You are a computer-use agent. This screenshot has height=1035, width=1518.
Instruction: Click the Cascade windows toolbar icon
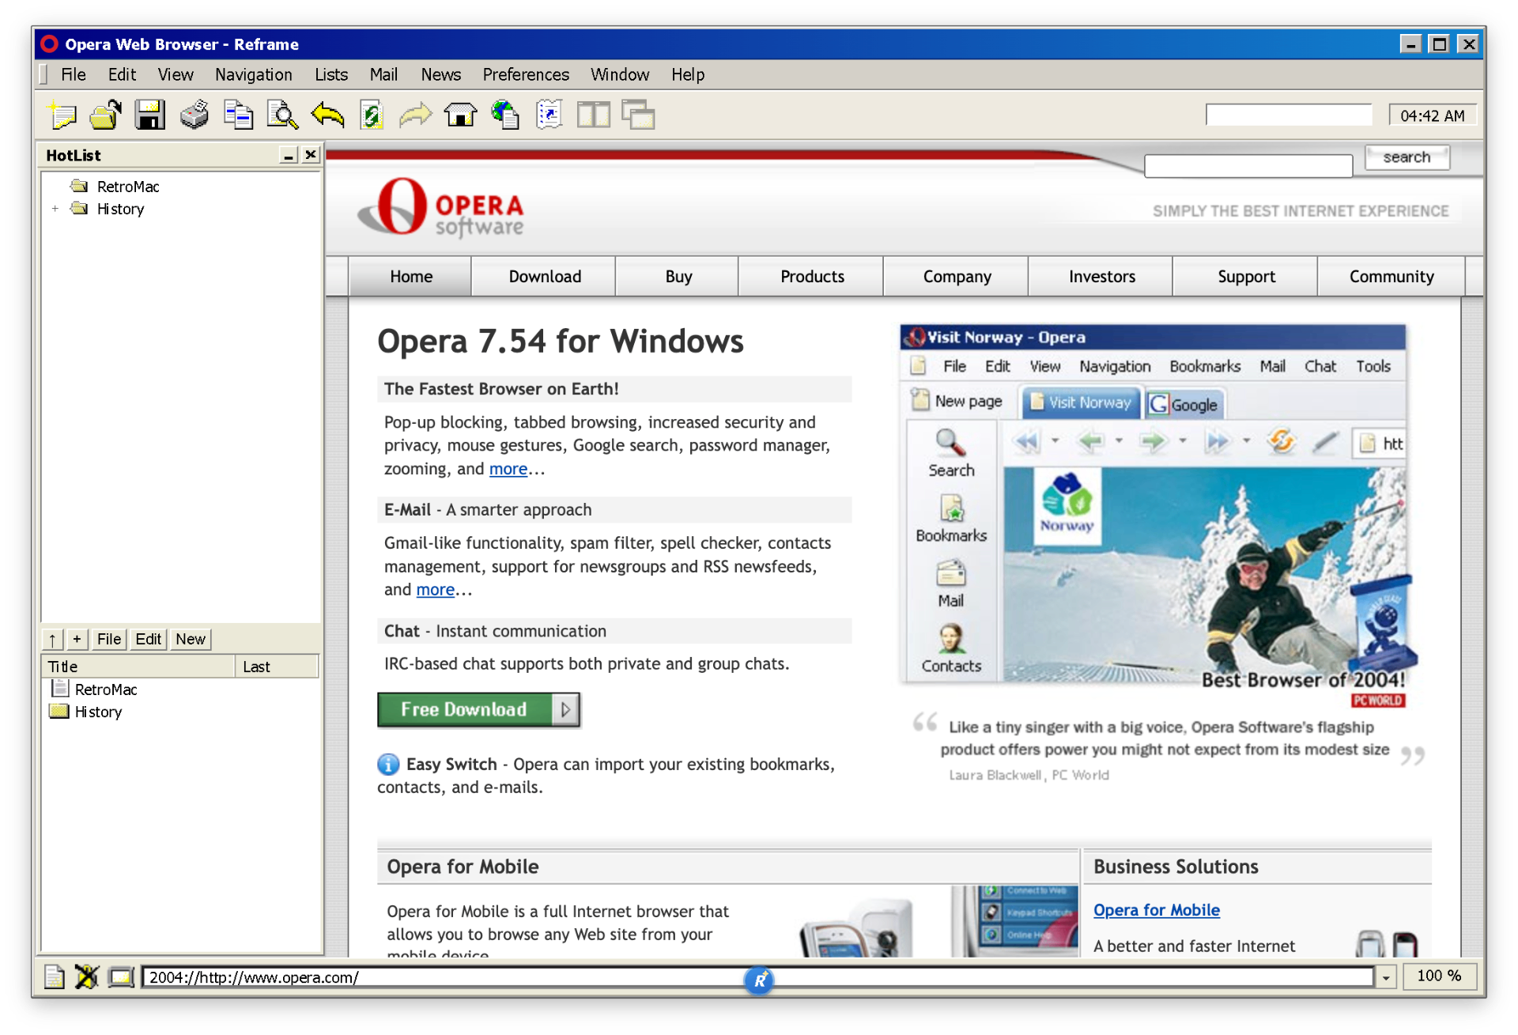[638, 115]
